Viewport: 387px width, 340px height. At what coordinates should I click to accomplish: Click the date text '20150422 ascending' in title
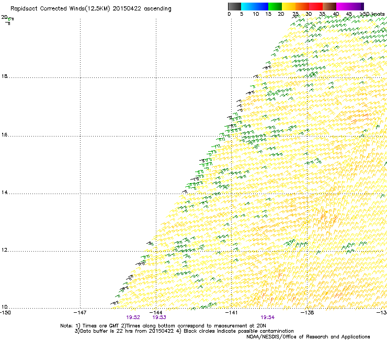[142, 9]
